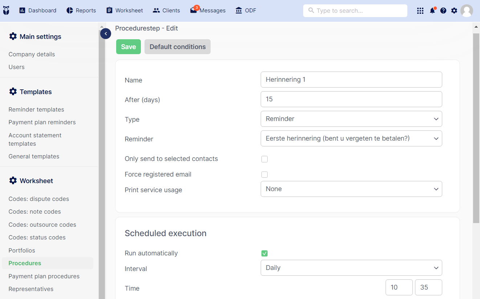The height and width of the screenshot is (299, 480).
Task: Collapse the sidebar with arrow button
Action: click(x=105, y=34)
